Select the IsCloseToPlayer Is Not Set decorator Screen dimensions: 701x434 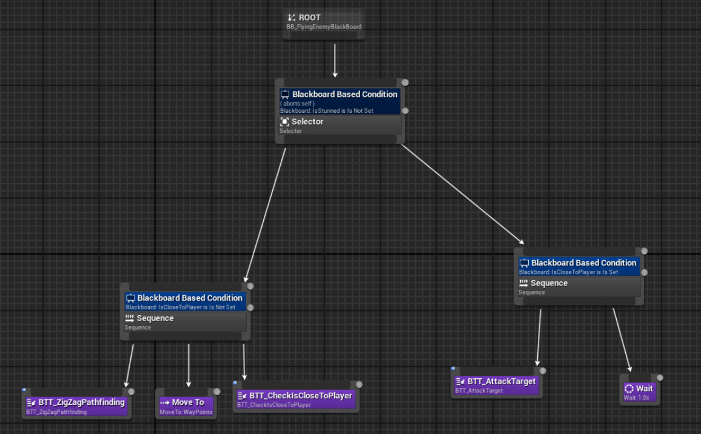(185, 302)
